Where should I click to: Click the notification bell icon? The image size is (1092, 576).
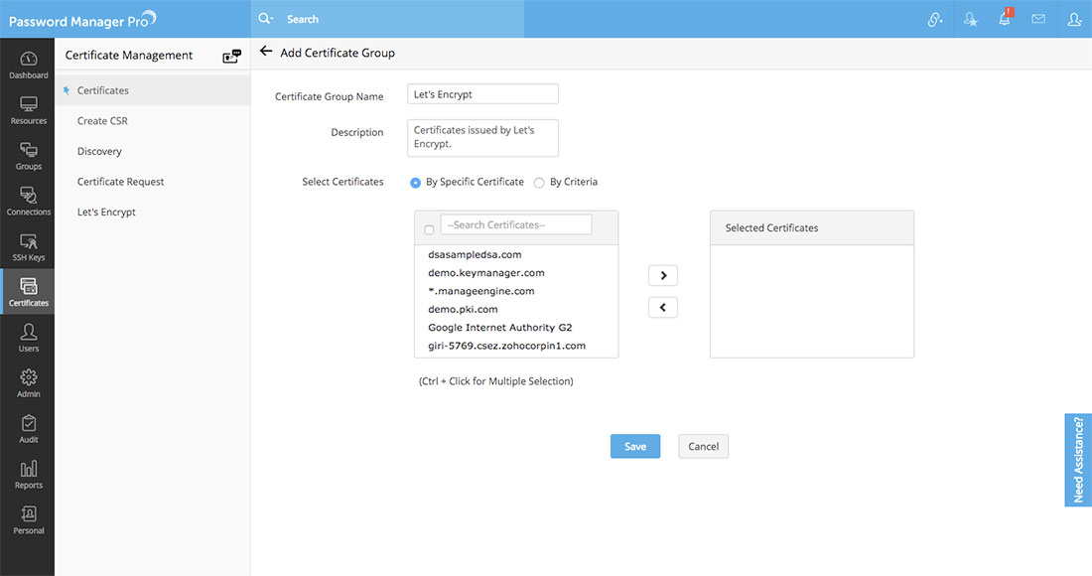[x=1004, y=19]
